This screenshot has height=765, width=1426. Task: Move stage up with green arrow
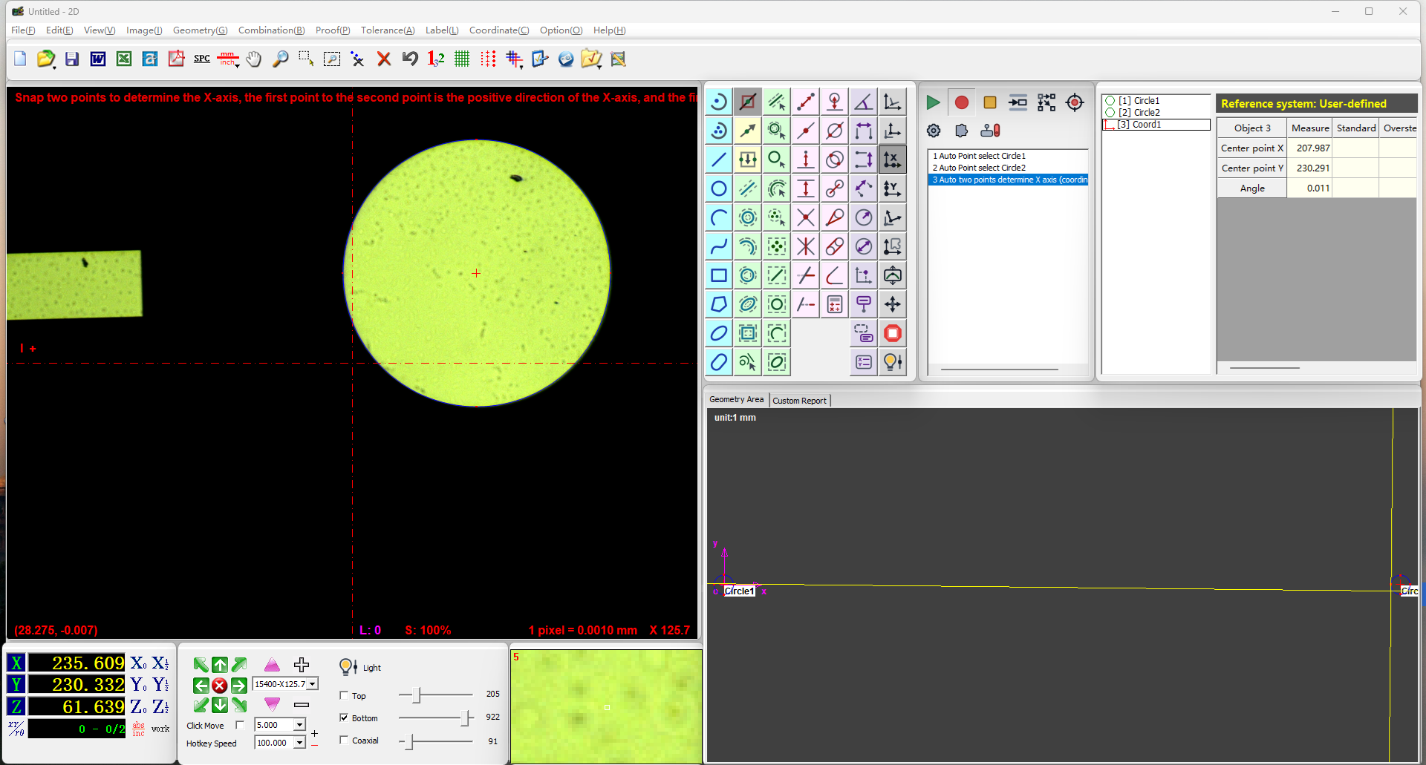[220, 665]
